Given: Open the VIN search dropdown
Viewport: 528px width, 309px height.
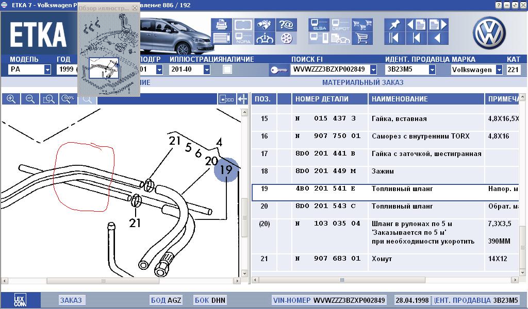Looking at the screenshot, I should (x=373, y=70).
